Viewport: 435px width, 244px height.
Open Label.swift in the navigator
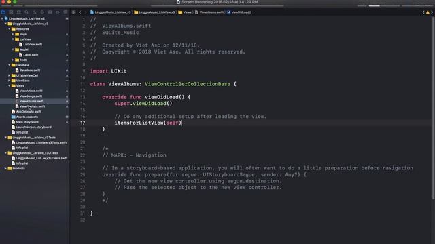pyautogui.click(x=31, y=55)
